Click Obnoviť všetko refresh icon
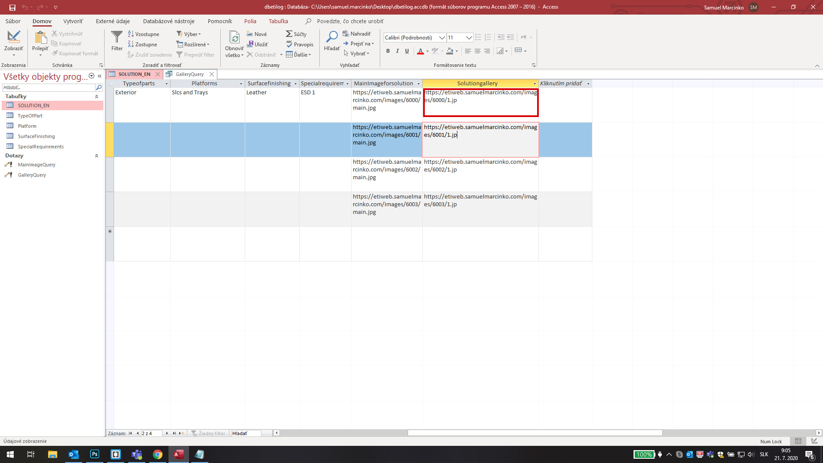This screenshot has height=463, width=823. pos(234,37)
